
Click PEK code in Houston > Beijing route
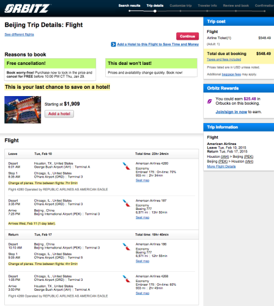click(x=248, y=157)
